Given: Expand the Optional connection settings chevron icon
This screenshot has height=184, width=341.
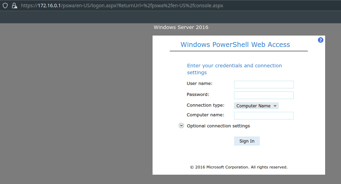Looking at the screenshot, I should [x=181, y=126].
